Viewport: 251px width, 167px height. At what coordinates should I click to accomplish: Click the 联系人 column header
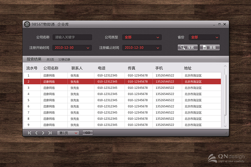point(77,68)
